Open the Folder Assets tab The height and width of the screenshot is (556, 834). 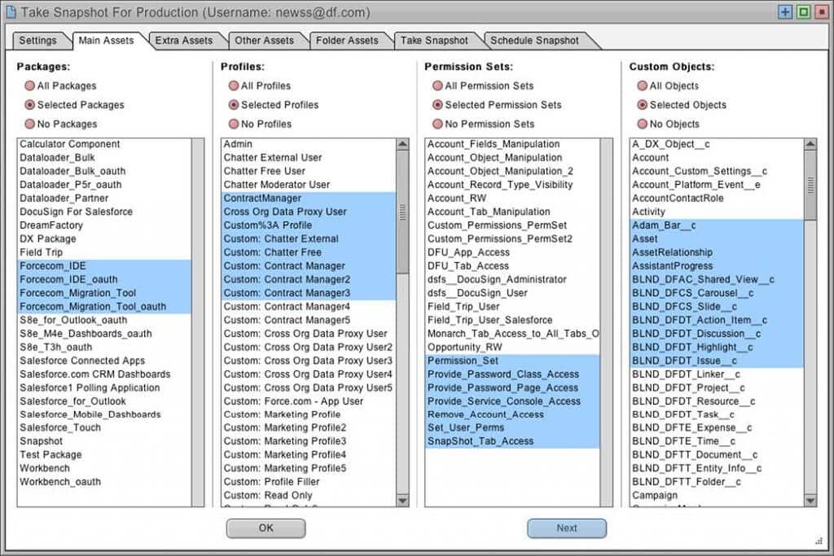pyautogui.click(x=347, y=41)
